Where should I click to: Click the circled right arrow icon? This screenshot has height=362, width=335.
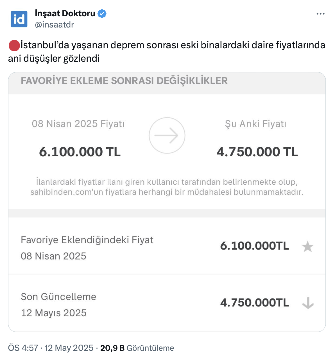tap(167, 136)
